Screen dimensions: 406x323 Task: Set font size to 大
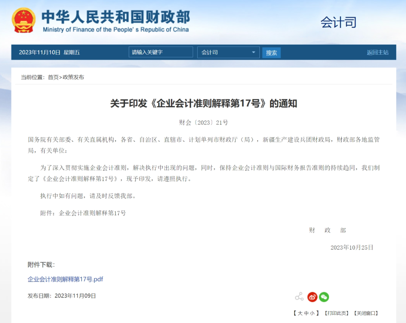[x=300, y=313]
